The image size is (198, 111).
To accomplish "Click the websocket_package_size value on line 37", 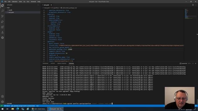I will coord(70,49).
